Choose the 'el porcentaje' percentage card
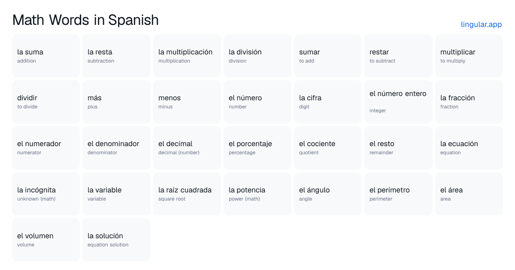 257,148
